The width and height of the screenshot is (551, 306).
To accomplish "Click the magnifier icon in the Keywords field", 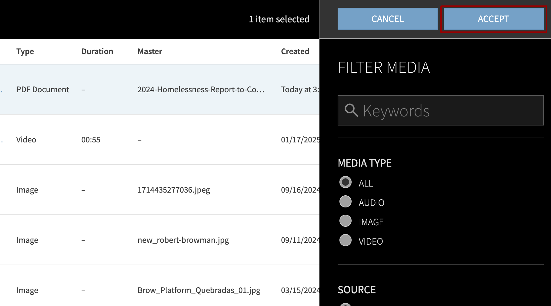I will [x=351, y=111].
